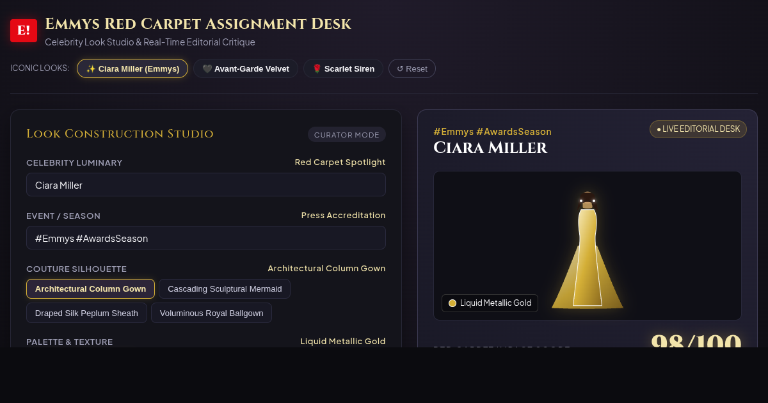
Task: Click the Ciara Miller preview heading
Action: (x=490, y=148)
